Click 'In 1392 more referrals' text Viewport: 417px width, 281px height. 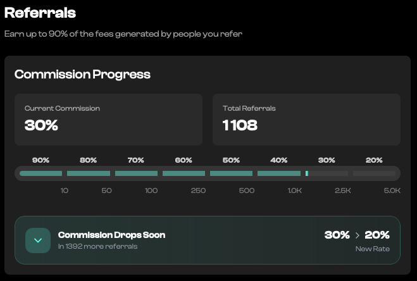pos(98,246)
